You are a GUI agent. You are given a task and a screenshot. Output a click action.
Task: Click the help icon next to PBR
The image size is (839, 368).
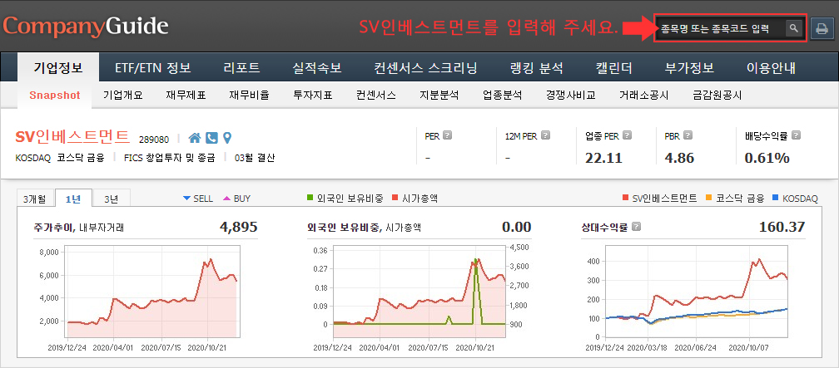pos(688,135)
